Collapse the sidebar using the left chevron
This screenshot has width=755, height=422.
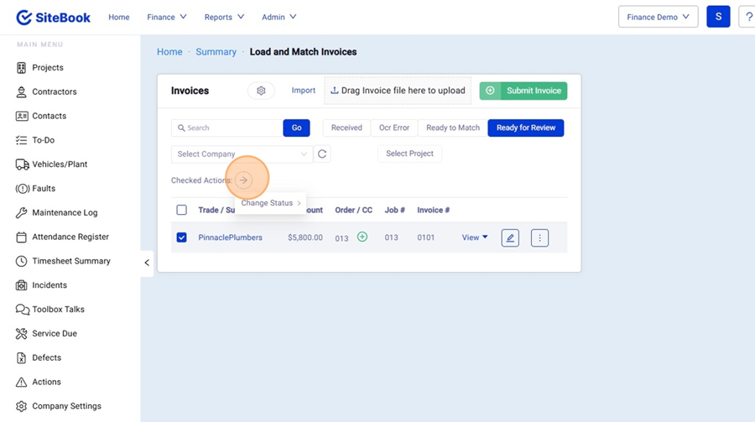point(147,263)
